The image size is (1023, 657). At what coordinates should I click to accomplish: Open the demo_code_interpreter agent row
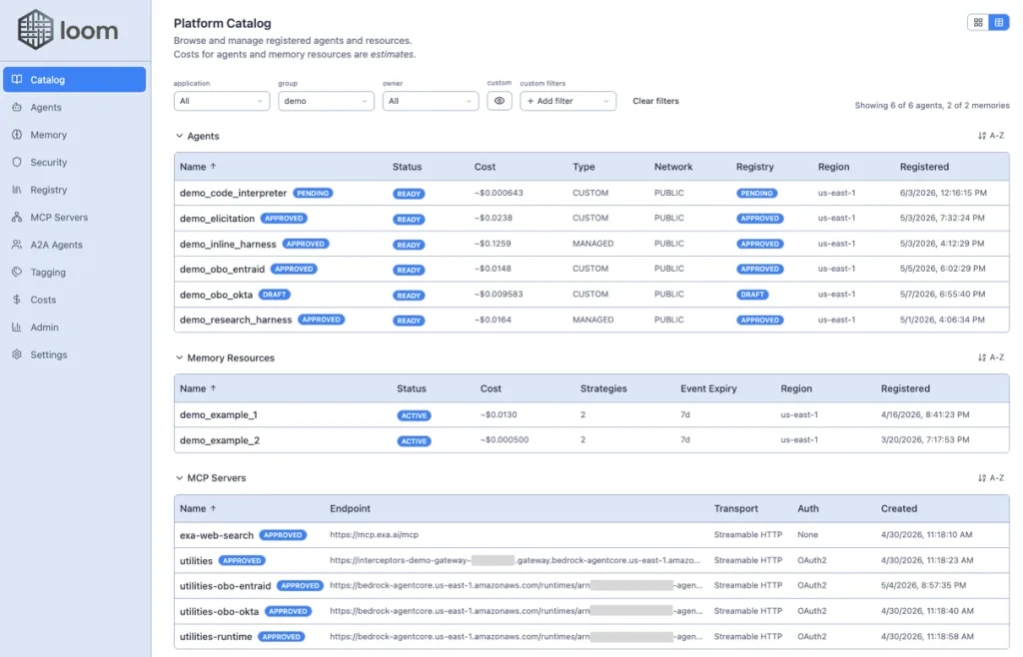[591, 193]
